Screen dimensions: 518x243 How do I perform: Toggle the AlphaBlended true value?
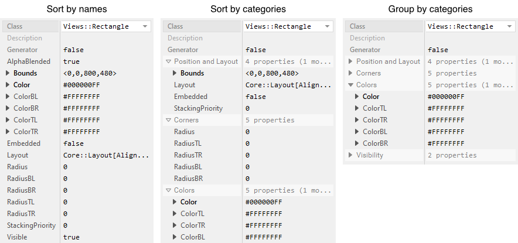tap(71, 61)
